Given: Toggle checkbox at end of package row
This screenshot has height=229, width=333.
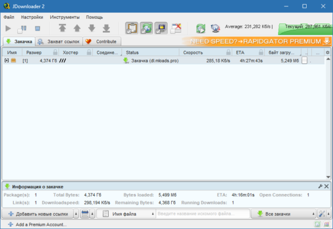Looking at the screenshot, I should 304,61.
